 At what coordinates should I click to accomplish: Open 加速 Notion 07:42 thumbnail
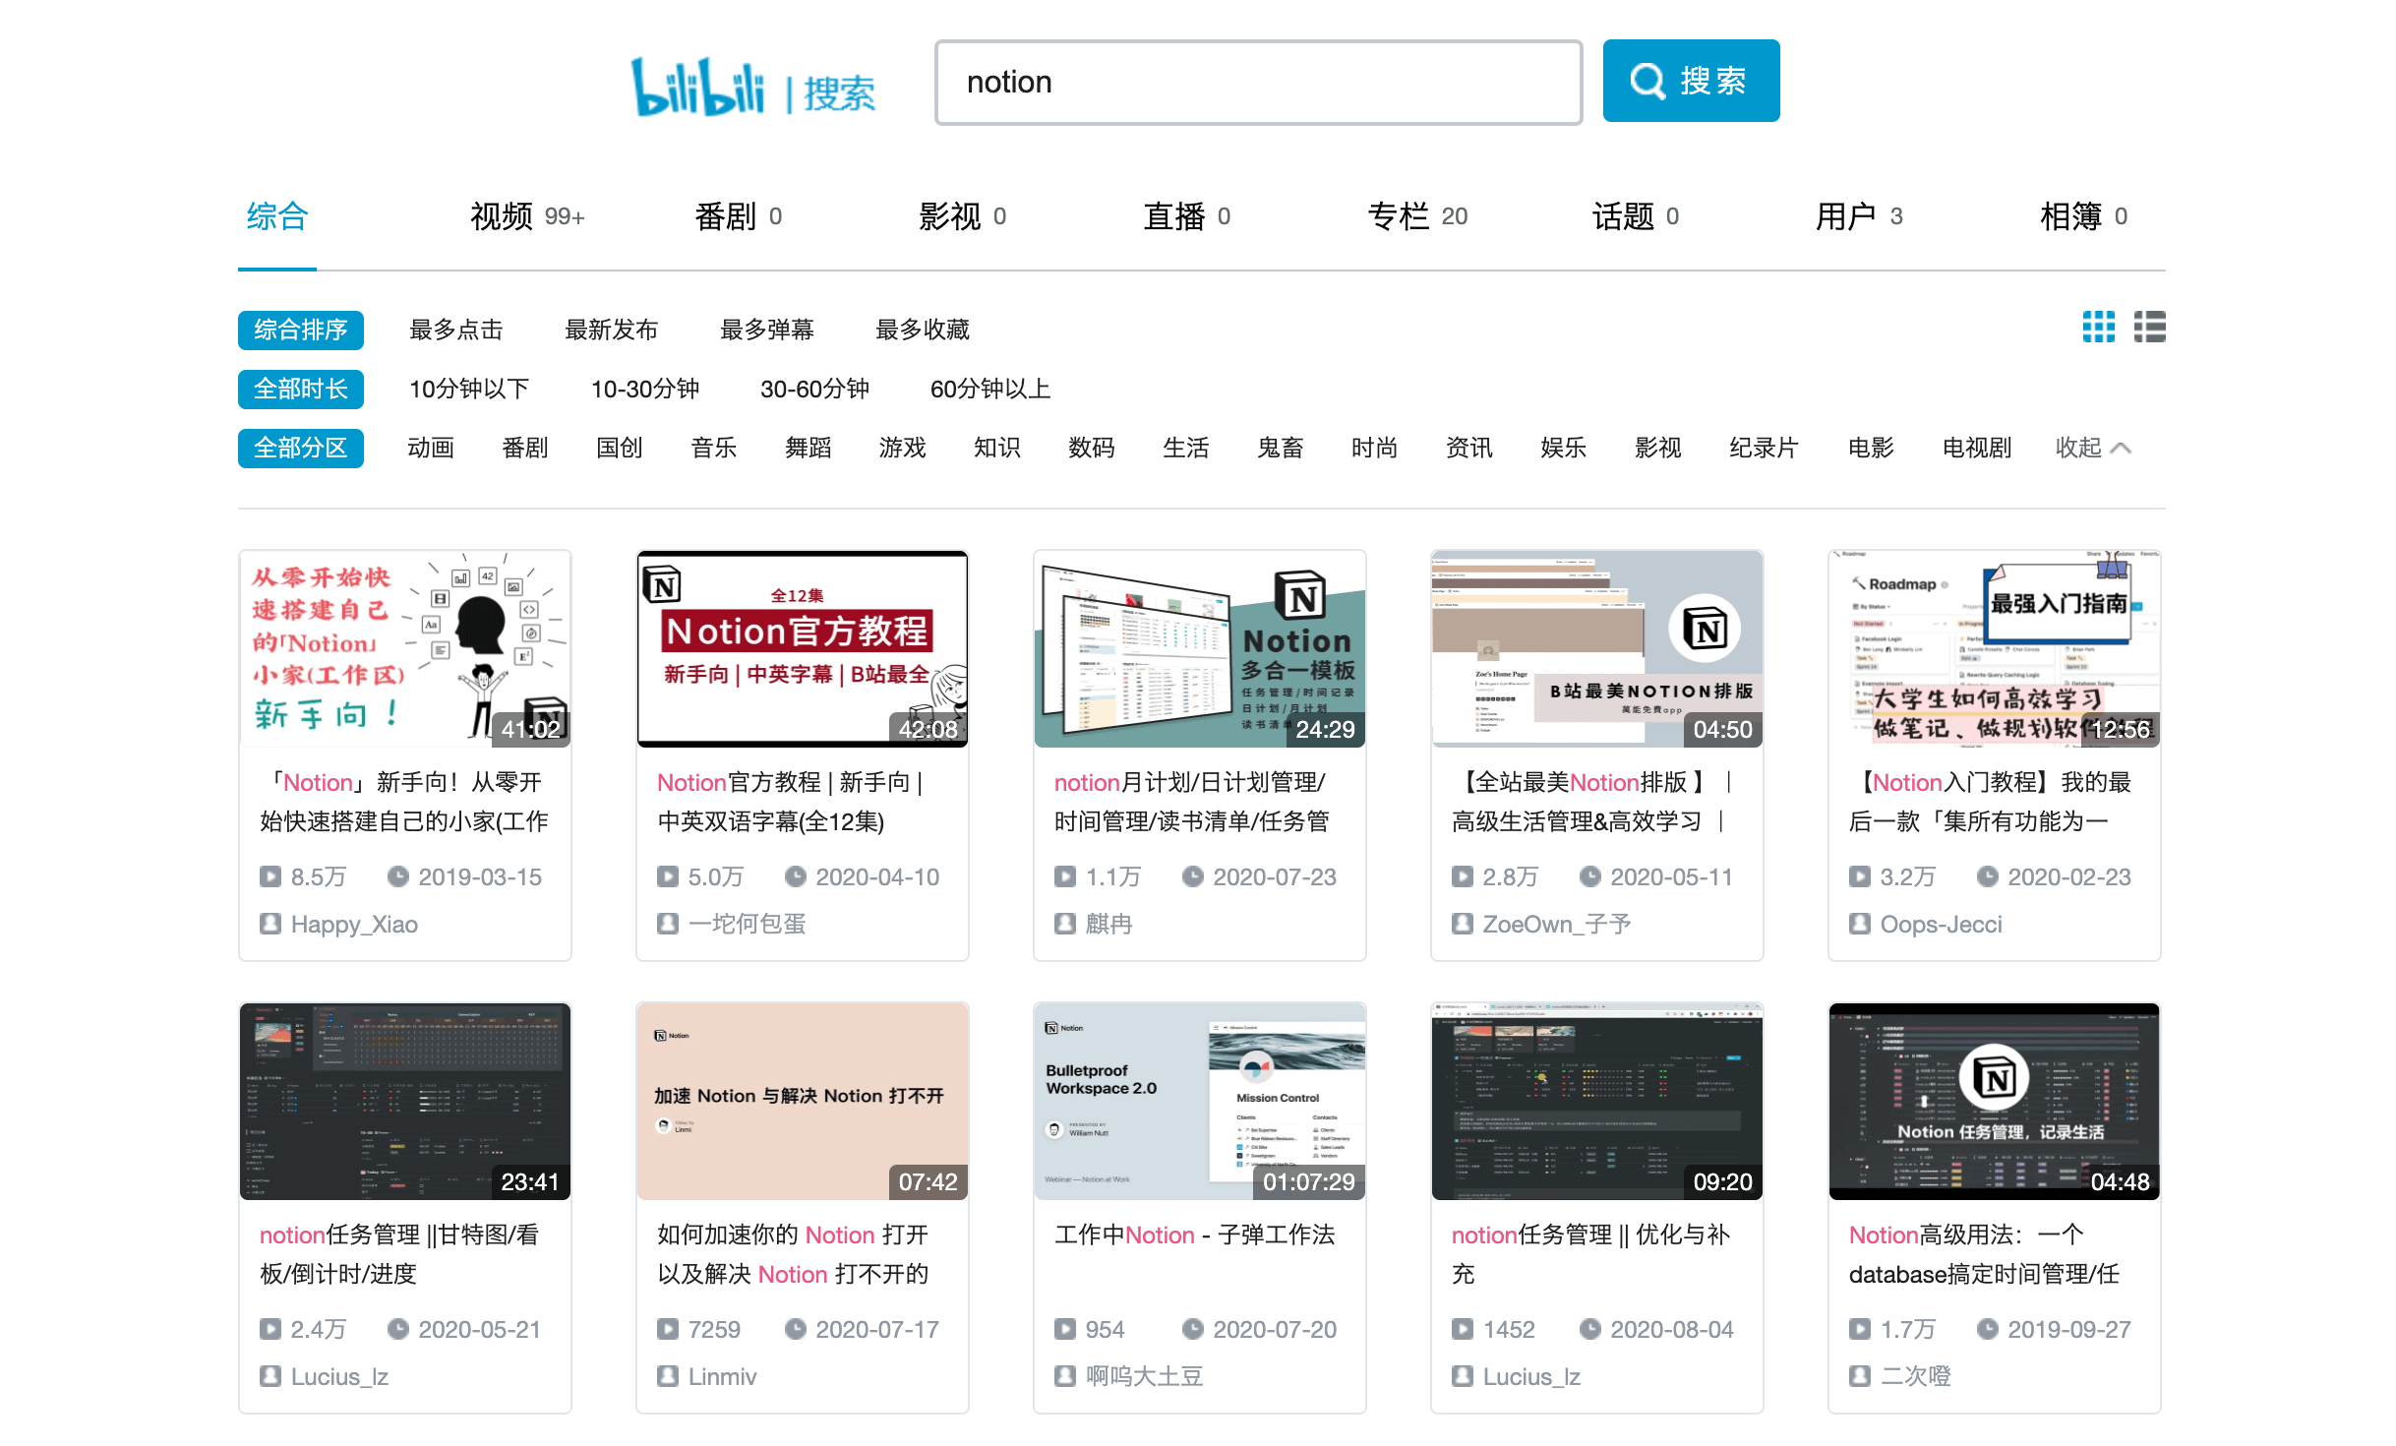803,1102
